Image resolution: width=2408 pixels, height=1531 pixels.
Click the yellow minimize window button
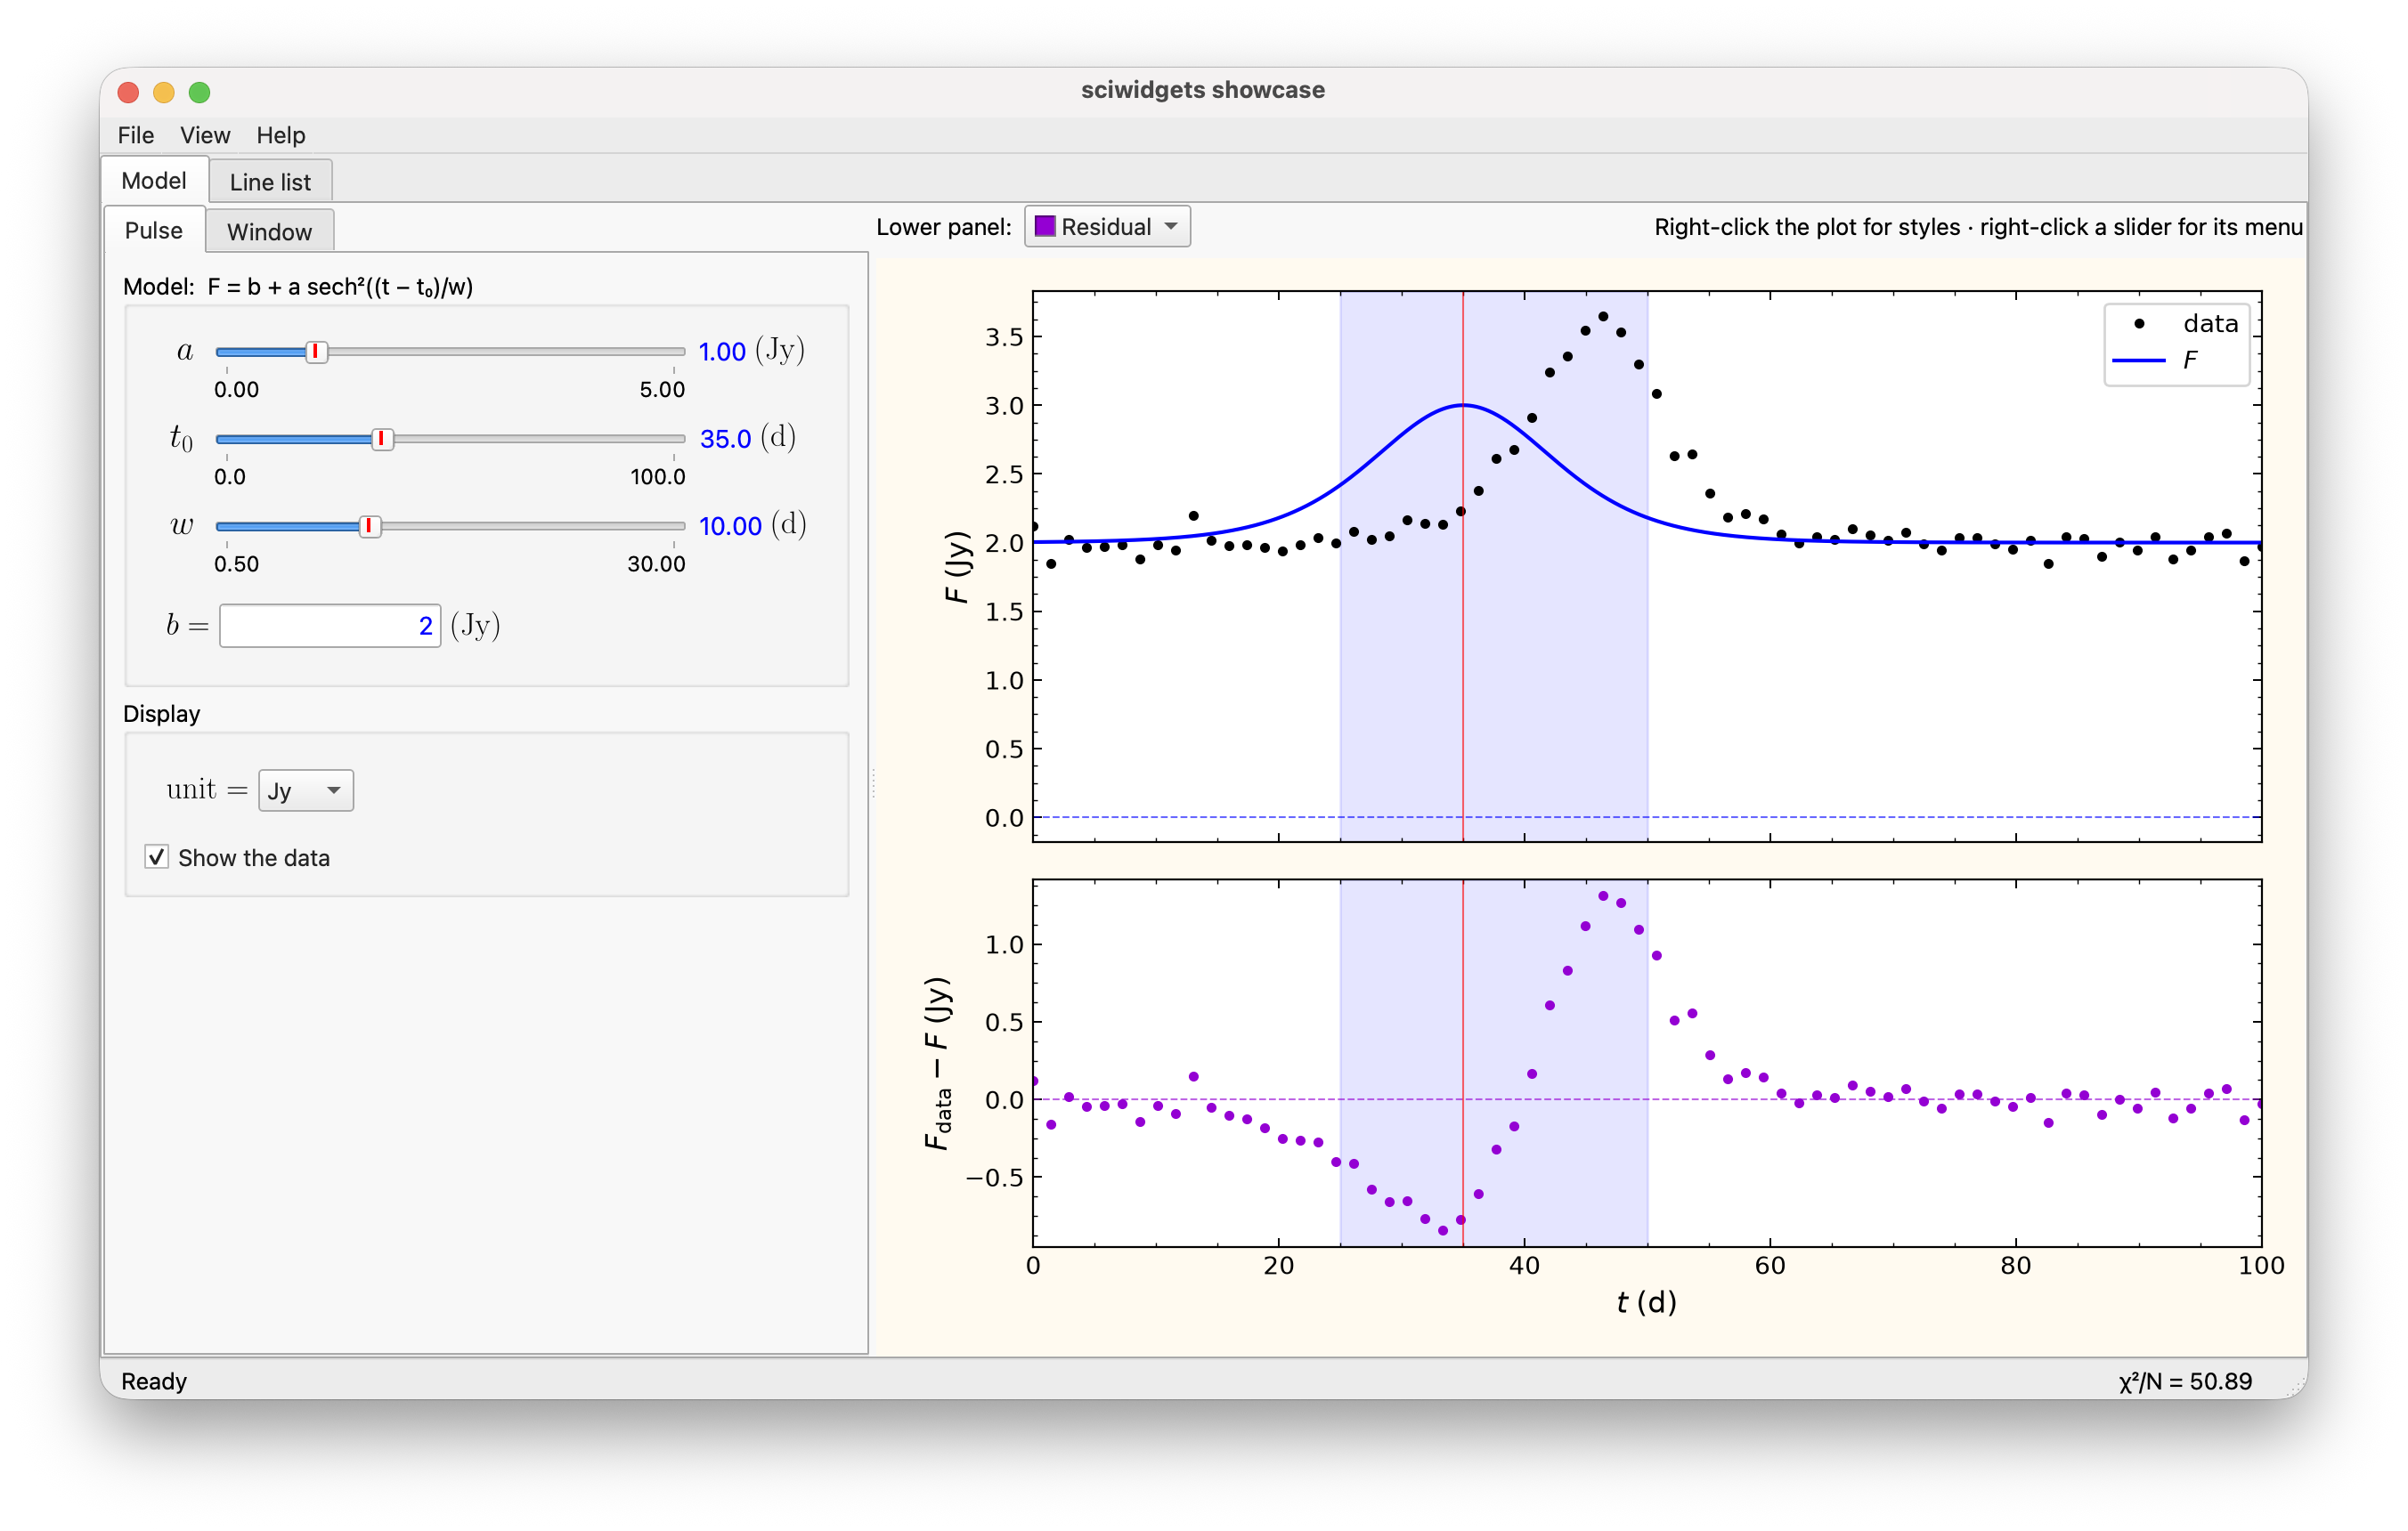[x=164, y=92]
